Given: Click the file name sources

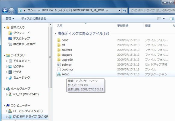Looking at the screenshot, I should 67,50.
